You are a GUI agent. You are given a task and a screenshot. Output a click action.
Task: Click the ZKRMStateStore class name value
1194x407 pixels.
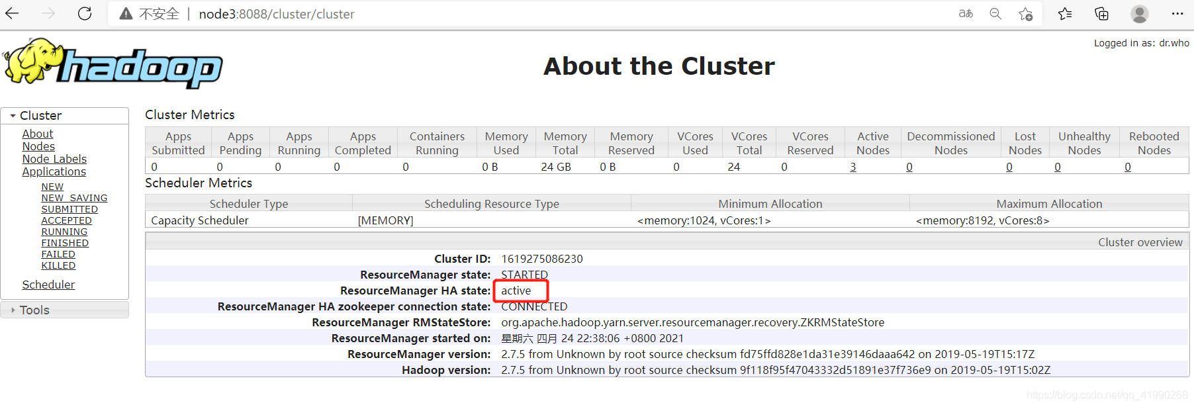tap(693, 322)
